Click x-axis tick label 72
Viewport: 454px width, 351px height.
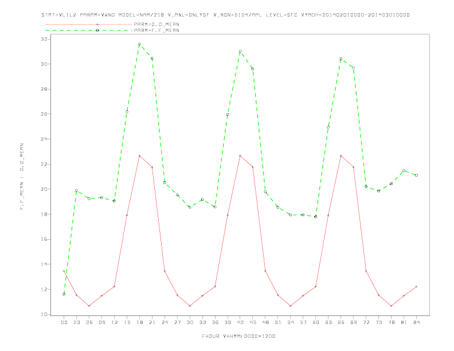(x=366, y=322)
